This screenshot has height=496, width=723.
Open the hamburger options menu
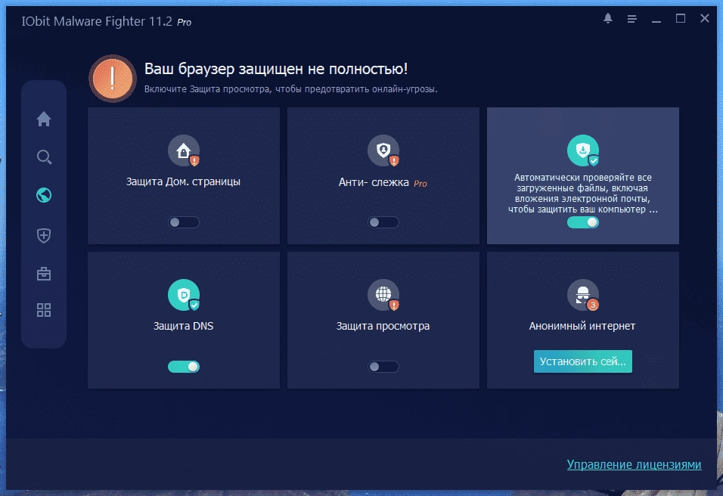tap(631, 19)
